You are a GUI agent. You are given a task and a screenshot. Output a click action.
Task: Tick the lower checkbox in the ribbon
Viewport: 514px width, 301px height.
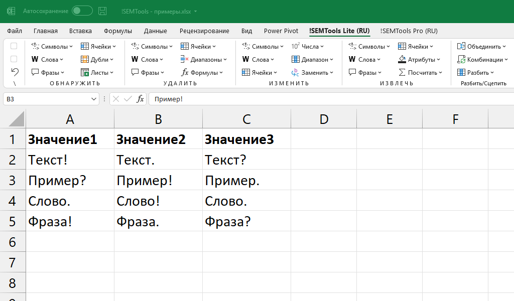(14, 59)
